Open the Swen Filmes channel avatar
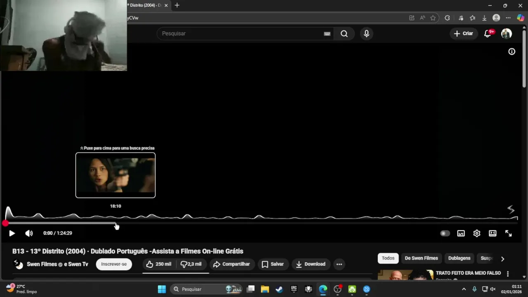This screenshot has width=528, height=297. pos(19,264)
